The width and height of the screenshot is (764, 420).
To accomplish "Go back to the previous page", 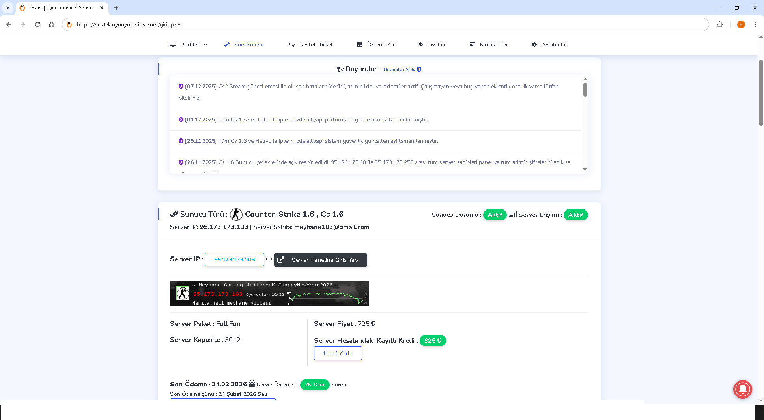I will pos(9,24).
